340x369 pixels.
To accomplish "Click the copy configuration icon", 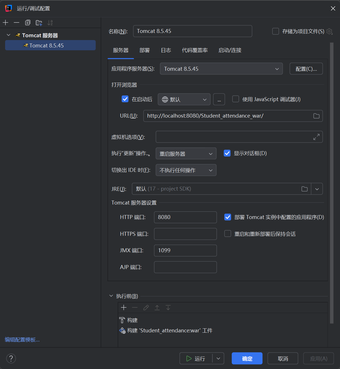I will pyautogui.click(x=28, y=23).
